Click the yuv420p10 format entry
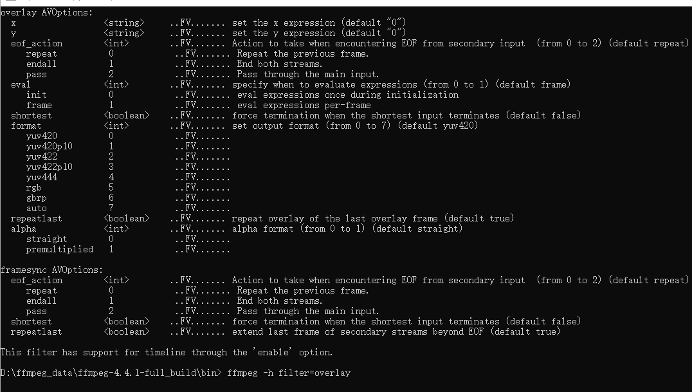 [50, 146]
